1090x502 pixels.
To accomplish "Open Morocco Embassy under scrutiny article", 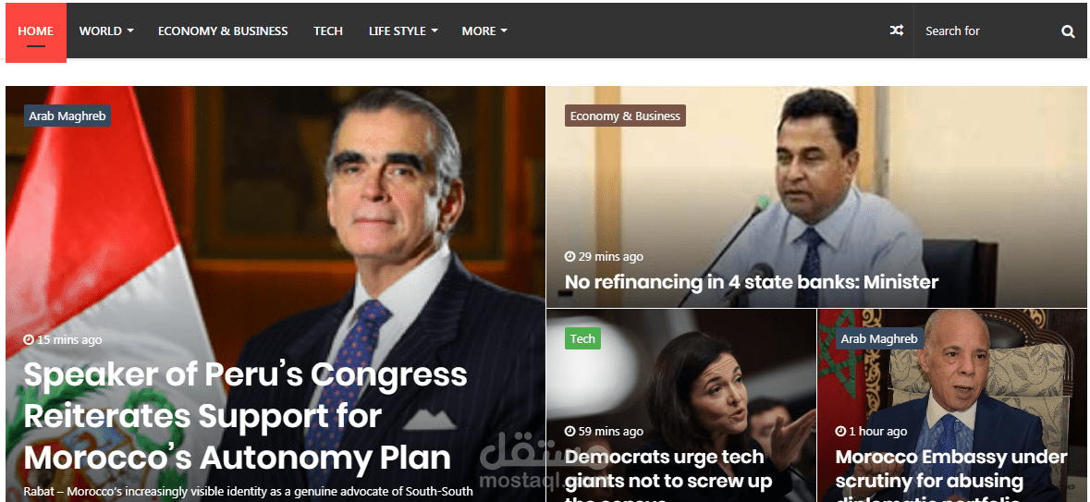I will coord(951,477).
